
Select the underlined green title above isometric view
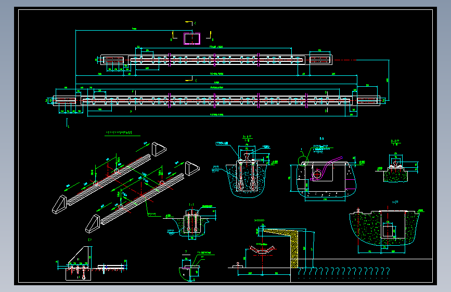pyautogui.click(x=122, y=133)
